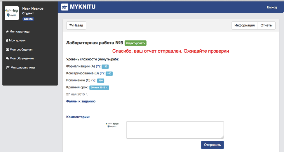Click the comment box resize handle
The width and height of the screenshot is (284, 152).
click(x=222, y=137)
